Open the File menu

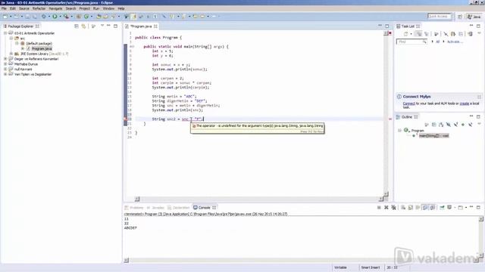4,8
